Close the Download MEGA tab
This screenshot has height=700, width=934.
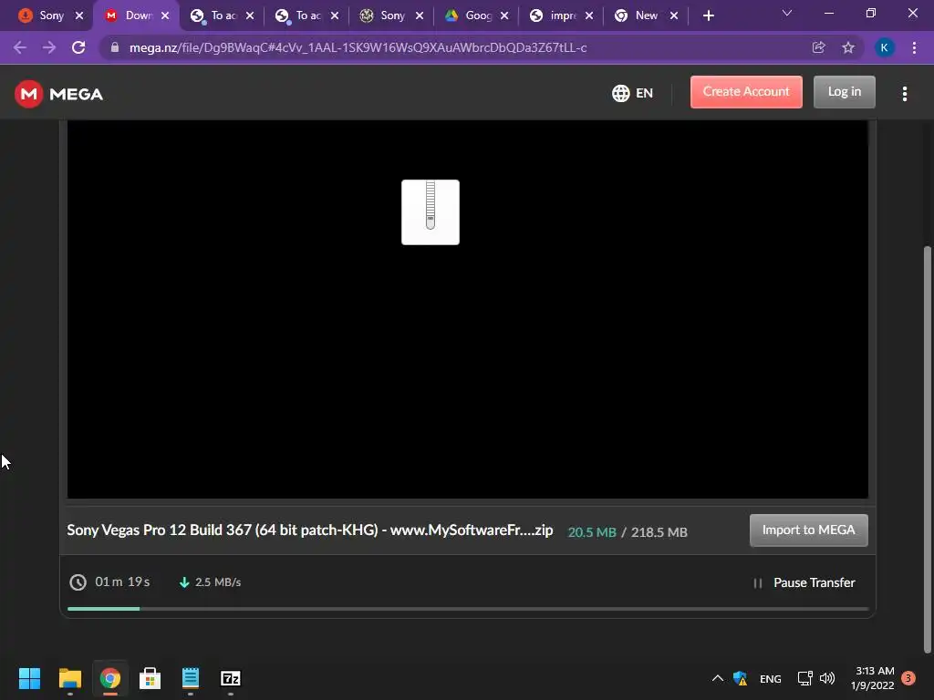pyautogui.click(x=165, y=15)
